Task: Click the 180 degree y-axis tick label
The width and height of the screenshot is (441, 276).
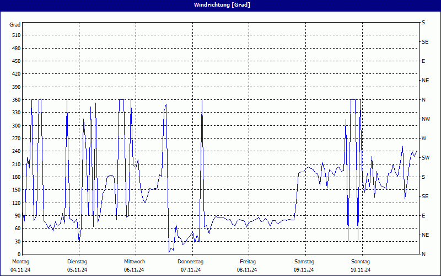Action: 15,177
